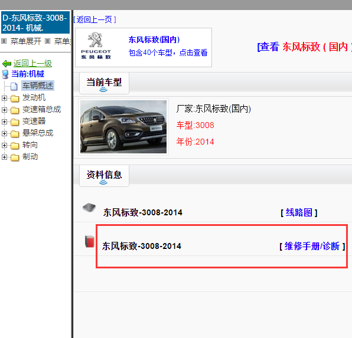Expand the 转向 tree node
The width and height of the screenshot is (352, 338).
(4, 145)
